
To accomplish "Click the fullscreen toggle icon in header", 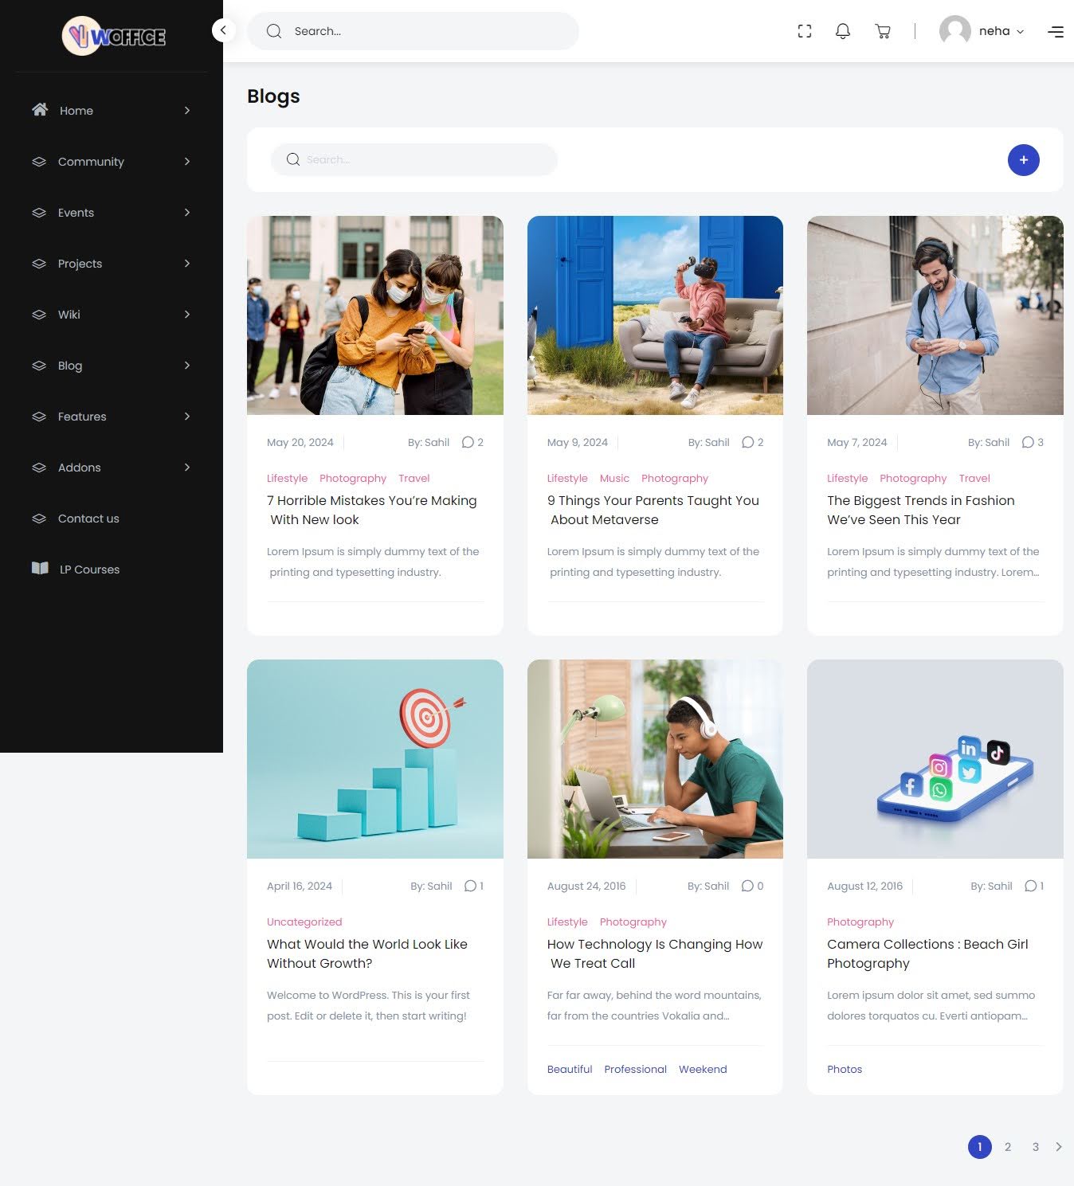I will [x=805, y=31].
